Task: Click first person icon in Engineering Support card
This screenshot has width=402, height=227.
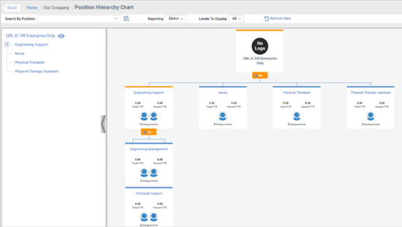Action: coord(144,116)
